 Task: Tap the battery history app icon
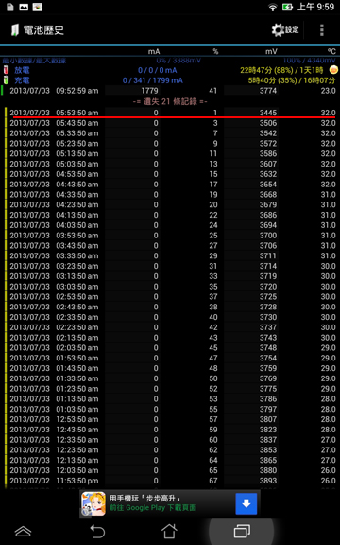tap(14, 30)
